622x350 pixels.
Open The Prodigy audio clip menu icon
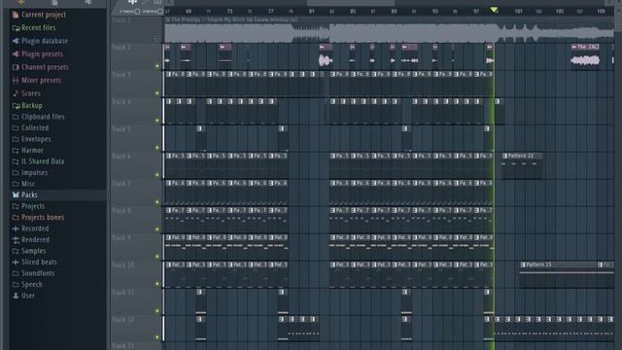click(x=167, y=19)
